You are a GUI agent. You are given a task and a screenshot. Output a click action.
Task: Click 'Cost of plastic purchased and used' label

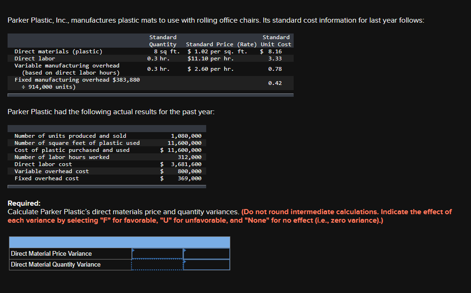tap(72, 150)
